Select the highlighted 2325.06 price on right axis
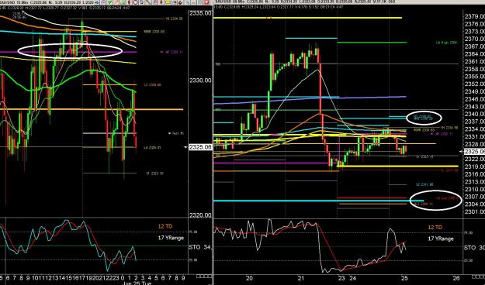The width and height of the screenshot is (485, 285). pyautogui.click(x=475, y=151)
